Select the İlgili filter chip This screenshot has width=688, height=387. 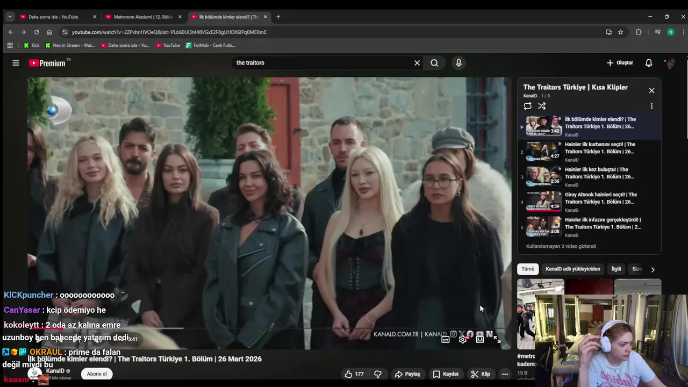pos(616,269)
